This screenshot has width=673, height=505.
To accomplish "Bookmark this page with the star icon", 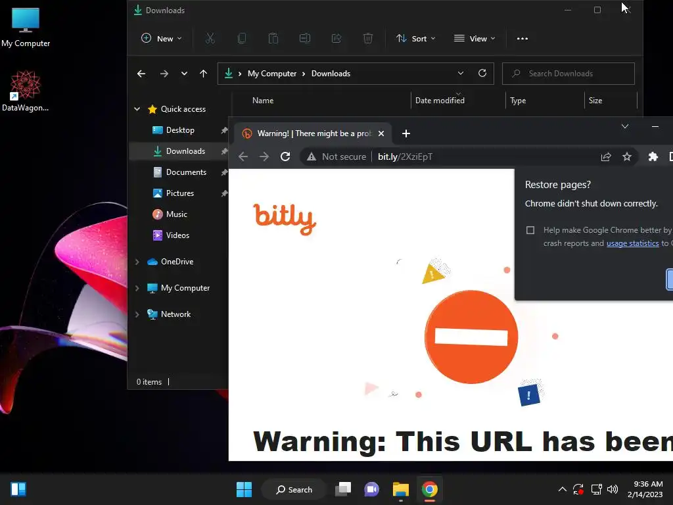I will [627, 156].
